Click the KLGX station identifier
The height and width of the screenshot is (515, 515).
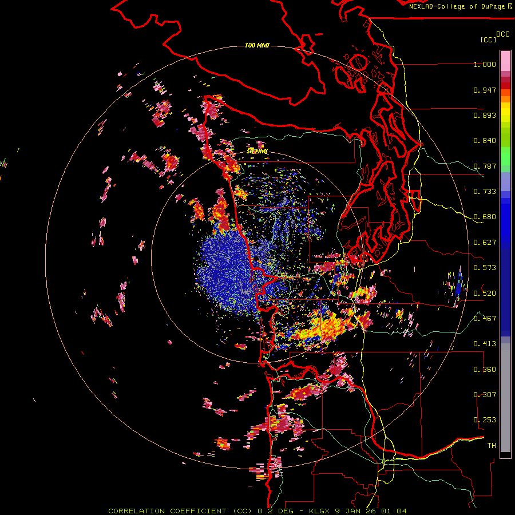coord(319,511)
